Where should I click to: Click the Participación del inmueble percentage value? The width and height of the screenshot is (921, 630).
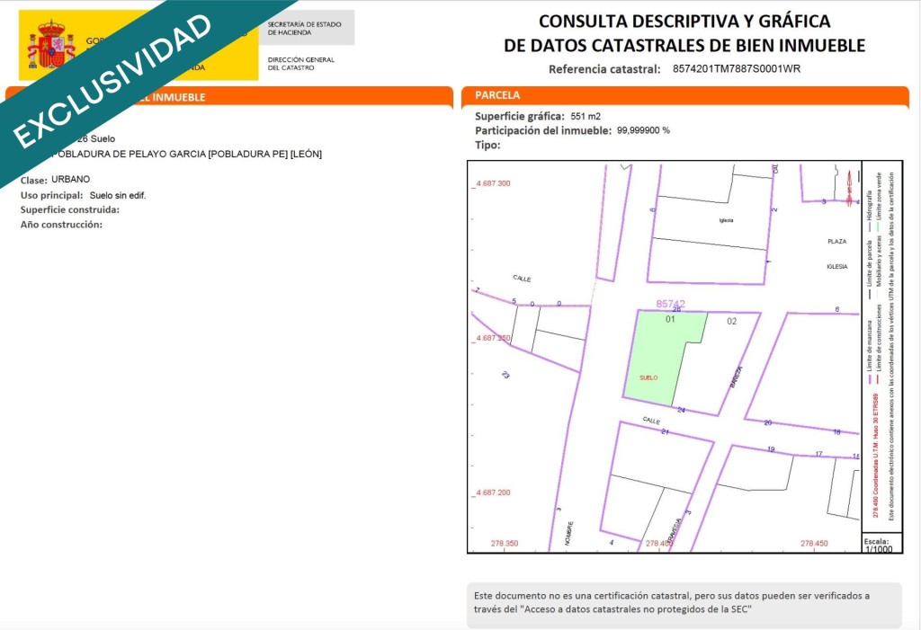point(643,130)
